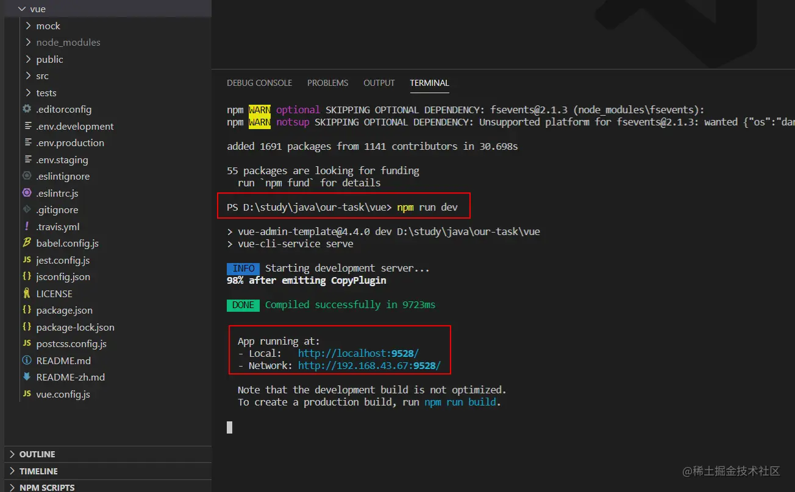The image size is (795, 492).
Task: Open the http://localhost:9528/ link
Action: (x=358, y=353)
